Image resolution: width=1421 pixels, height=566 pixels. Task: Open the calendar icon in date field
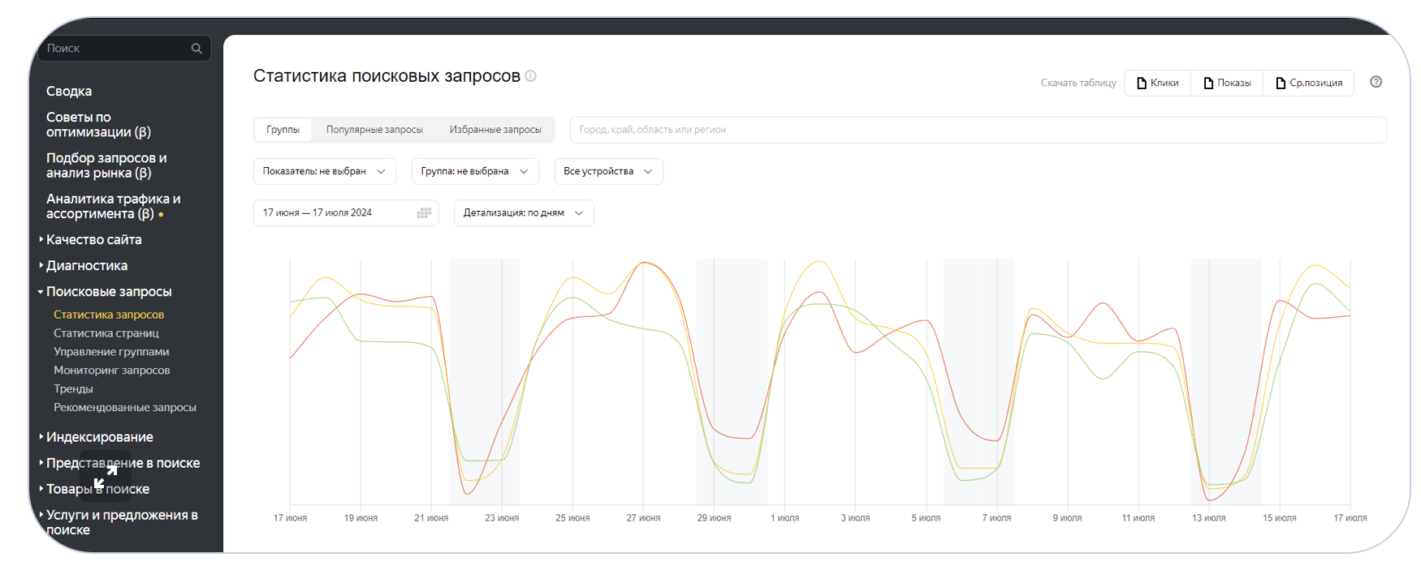424,213
